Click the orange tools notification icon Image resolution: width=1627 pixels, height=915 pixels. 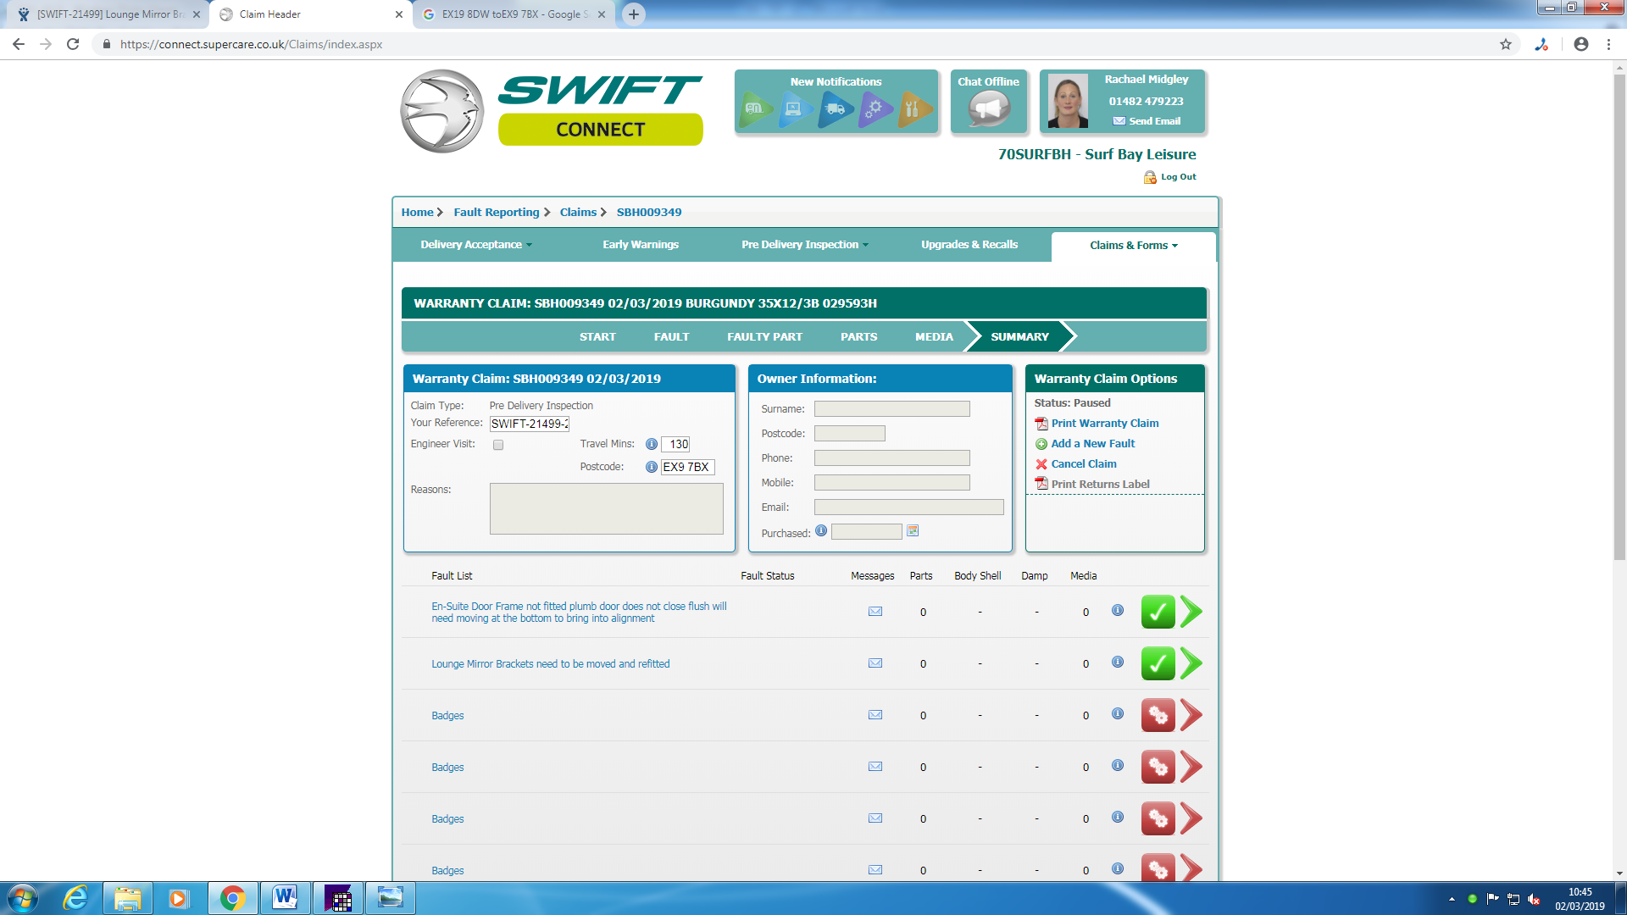click(913, 108)
